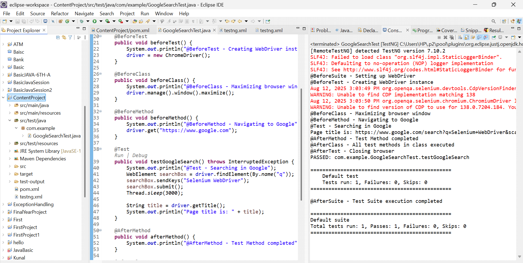Open the Coverage dropdown arrow

114,21
